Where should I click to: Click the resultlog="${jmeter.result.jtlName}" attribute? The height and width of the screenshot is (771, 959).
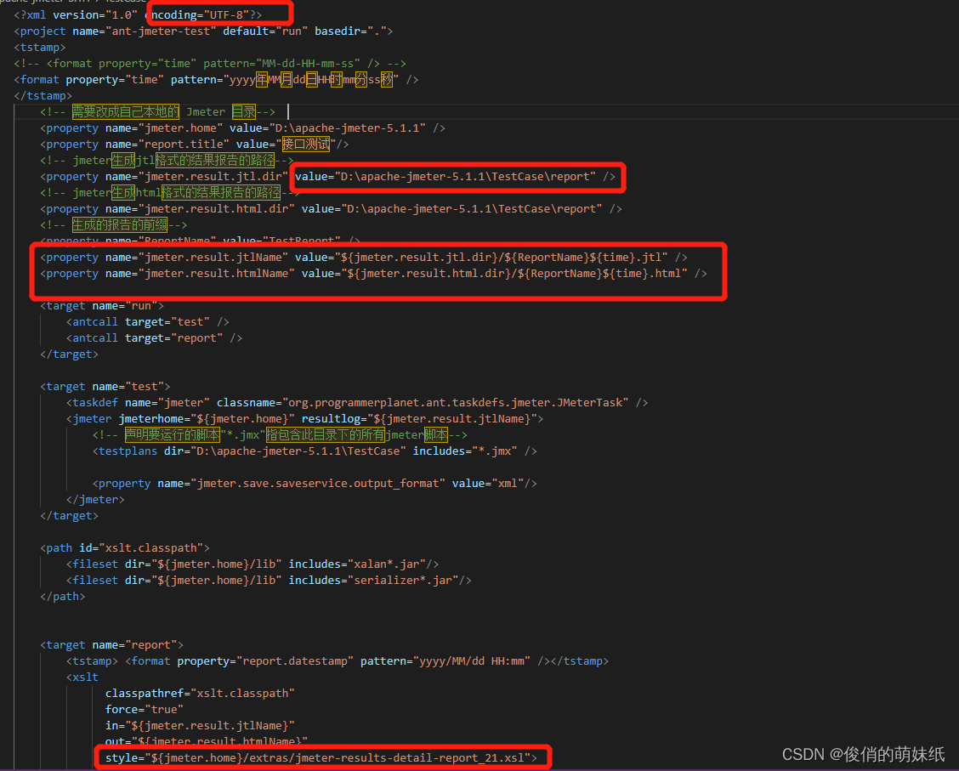click(419, 419)
